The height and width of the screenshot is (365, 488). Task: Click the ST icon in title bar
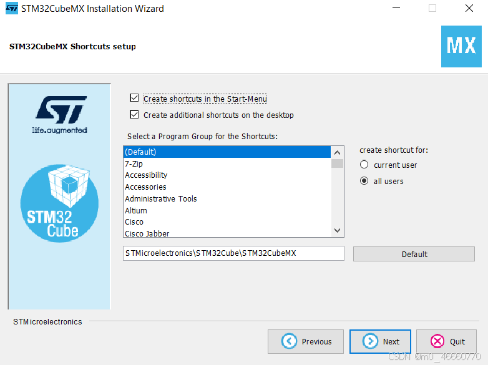[12, 8]
